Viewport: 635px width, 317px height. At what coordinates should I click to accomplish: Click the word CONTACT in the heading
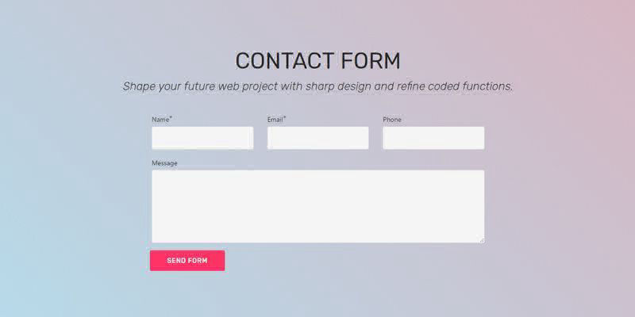coord(286,61)
